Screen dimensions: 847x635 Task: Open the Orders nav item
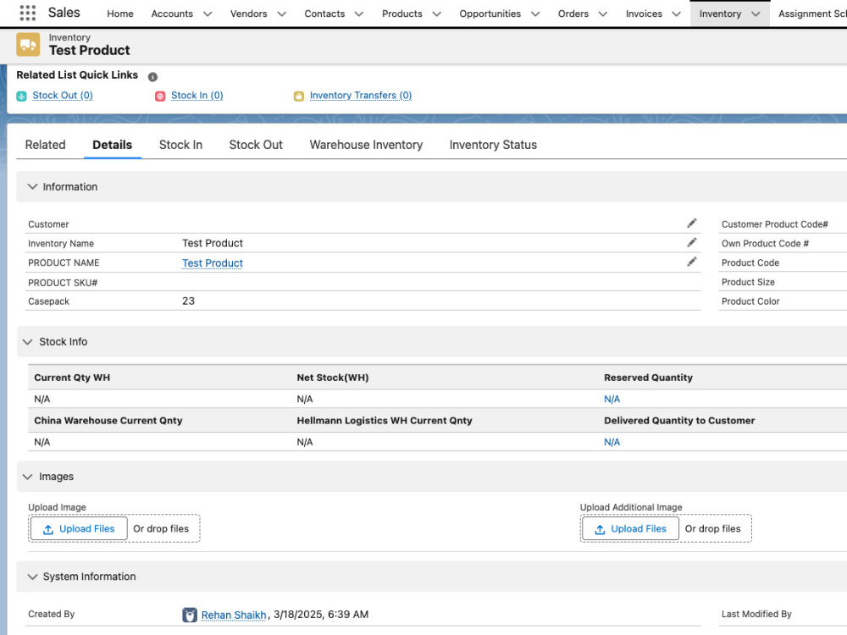point(573,14)
